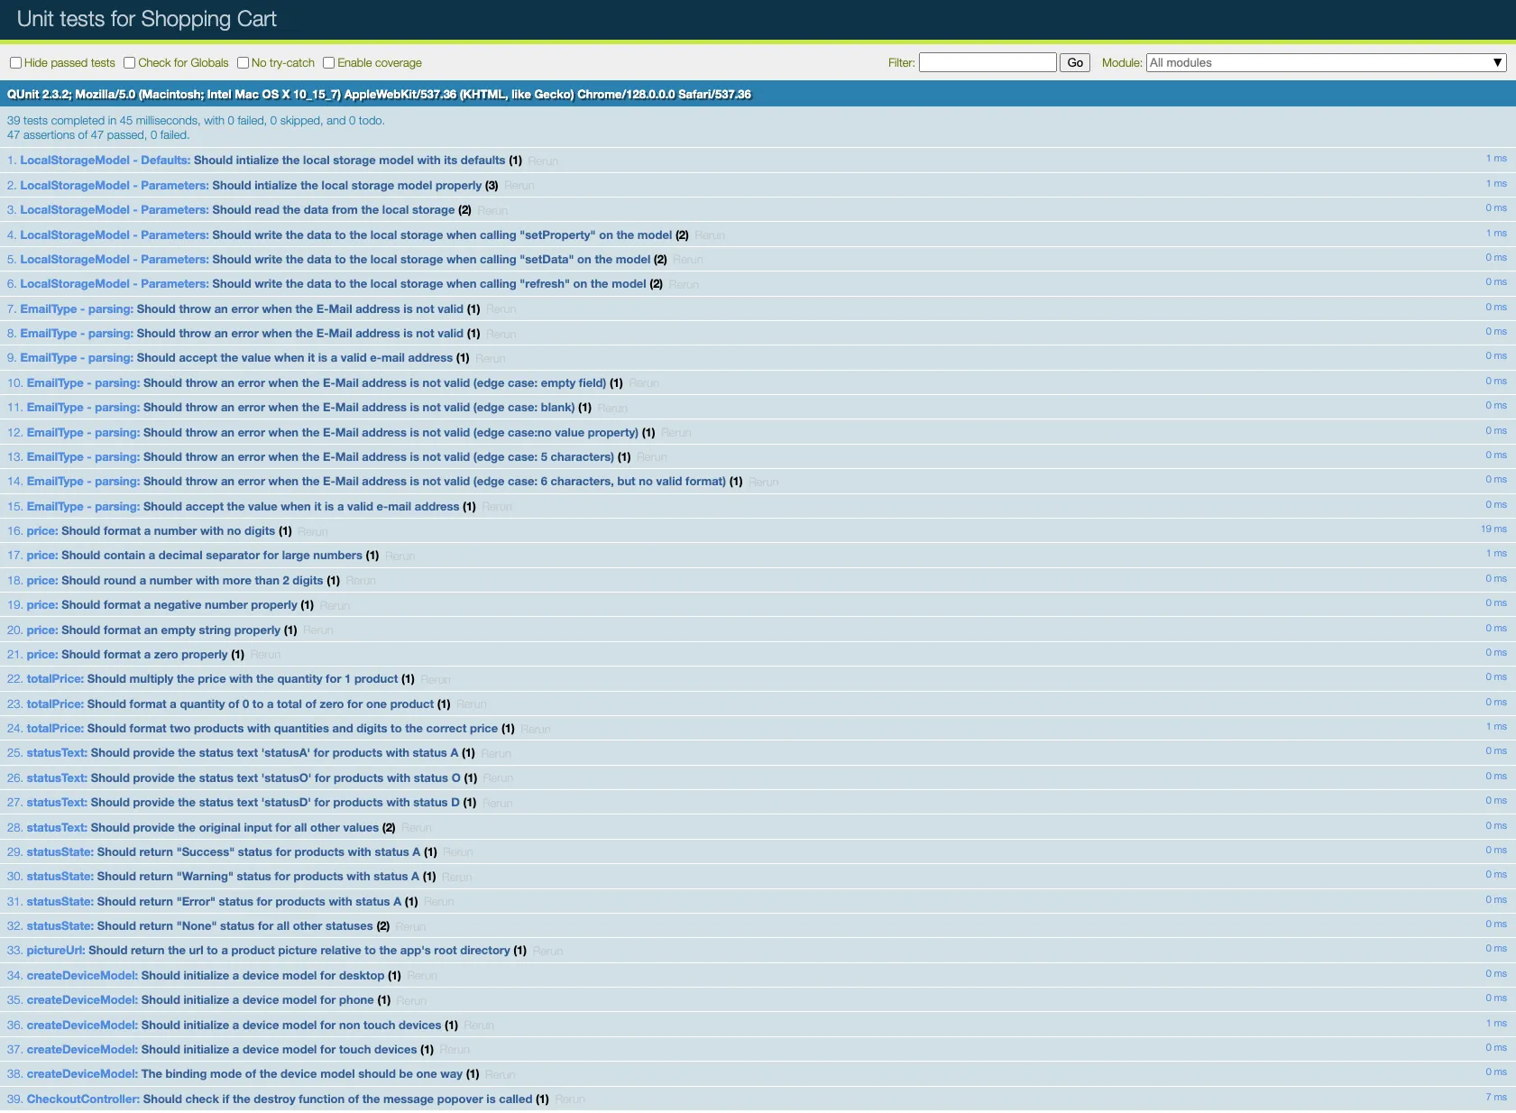This screenshot has height=1113, width=1516.
Task: Expand test 39 CheckoutController destroy function
Action: [x=336, y=1099]
